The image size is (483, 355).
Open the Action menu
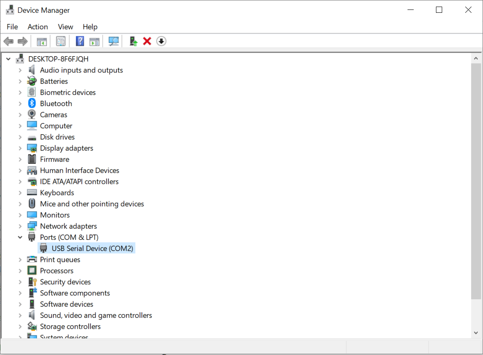(38, 27)
